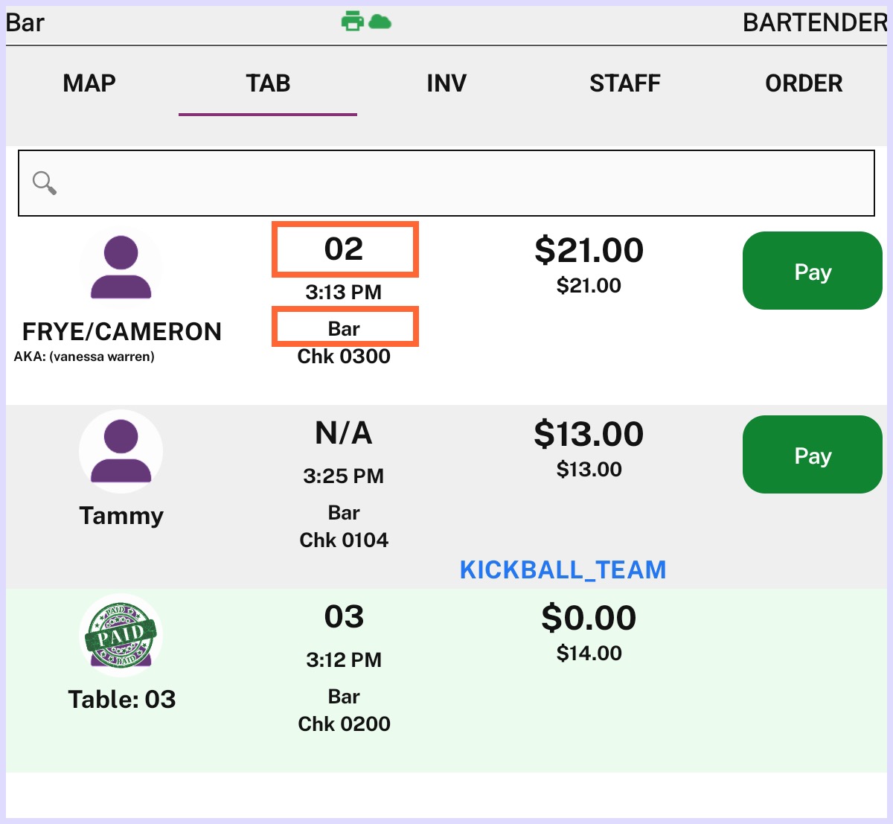Select highlighted table number 02
893x824 pixels.
[345, 249]
